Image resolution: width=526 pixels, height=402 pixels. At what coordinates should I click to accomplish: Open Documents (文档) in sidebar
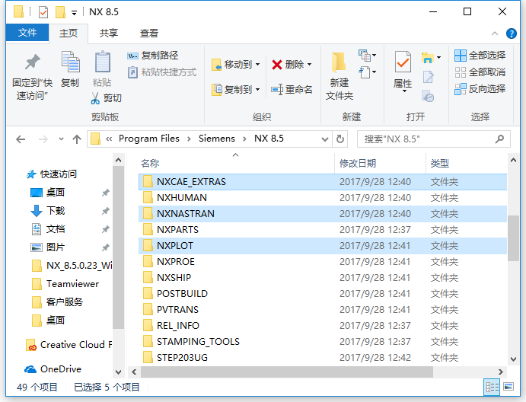click(56, 229)
